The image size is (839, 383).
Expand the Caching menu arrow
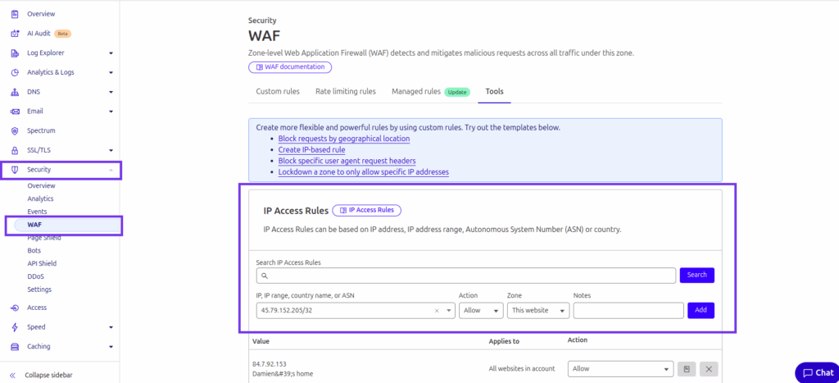point(111,347)
